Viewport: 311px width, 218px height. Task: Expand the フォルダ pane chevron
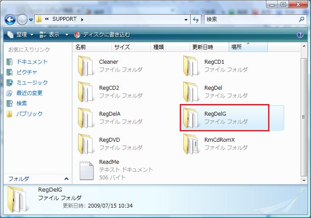pos(66,179)
